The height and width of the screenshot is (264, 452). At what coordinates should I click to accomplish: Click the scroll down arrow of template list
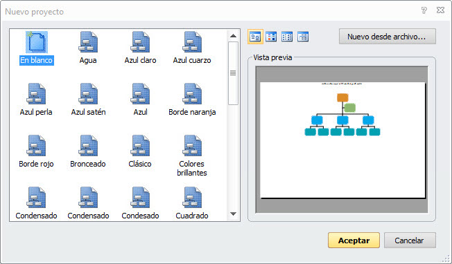click(233, 214)
